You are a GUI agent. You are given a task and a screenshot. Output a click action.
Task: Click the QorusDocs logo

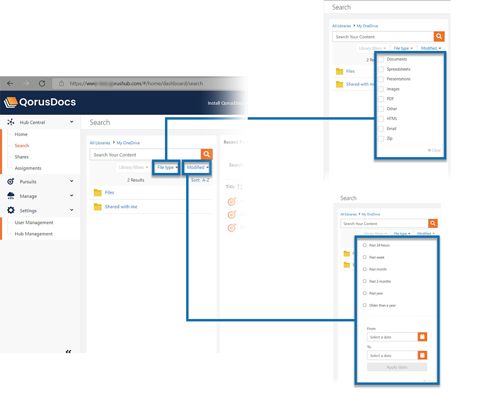pyautogui.click(x=40, y=102)
